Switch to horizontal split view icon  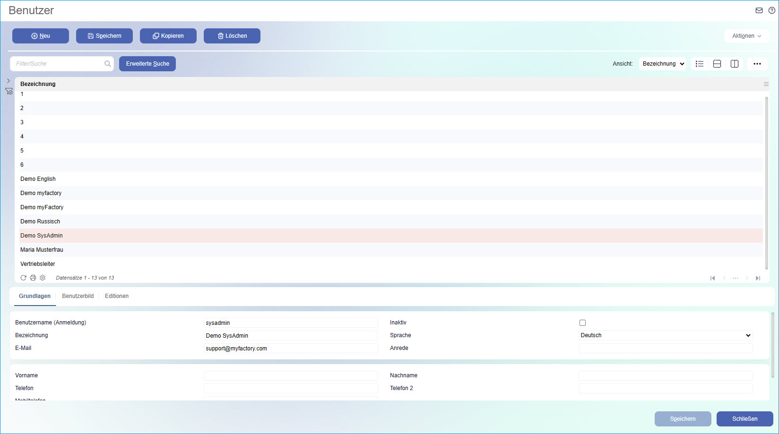pos(717,64)
